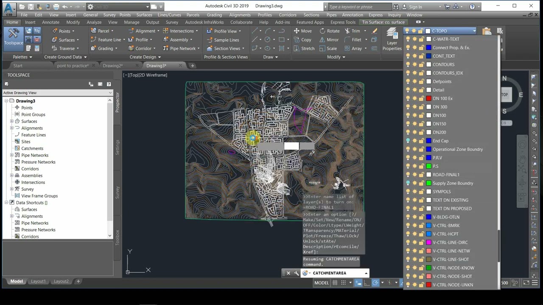543x305 pixels.
Task: Expand the Profile View dropdown
Action: 240,31
